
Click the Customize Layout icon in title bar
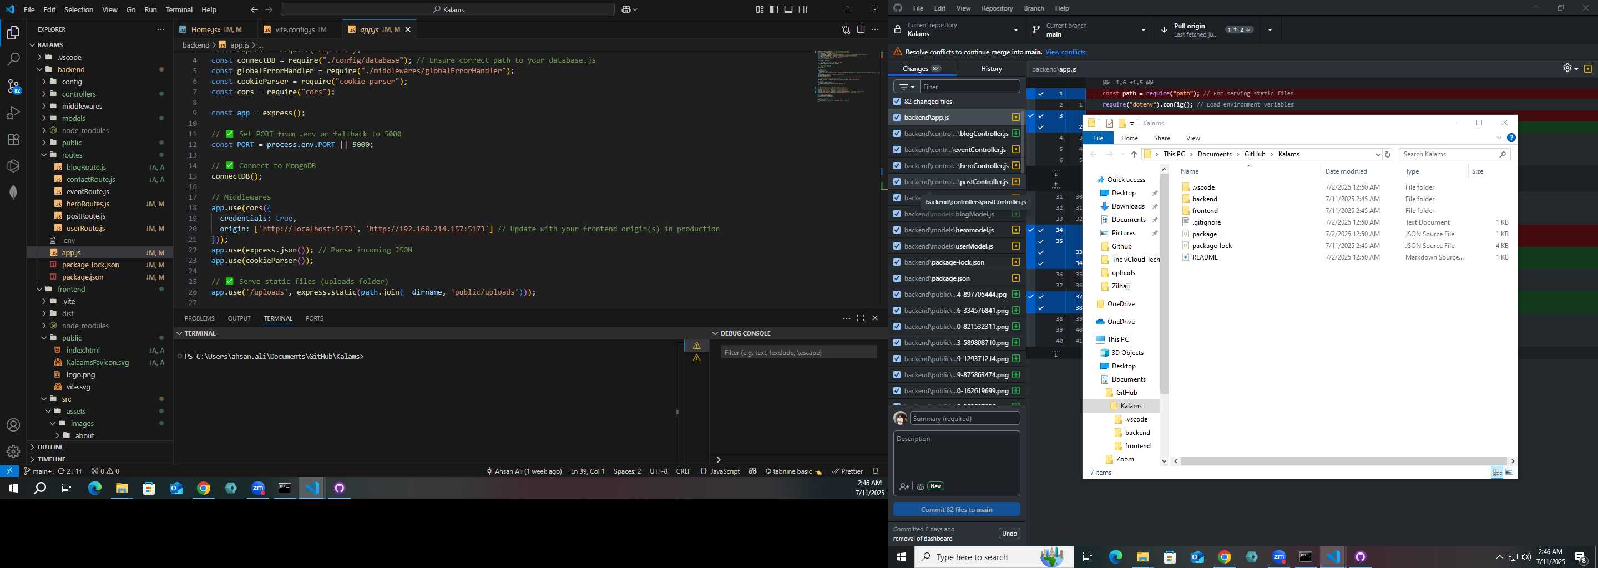[x=759, y=9]
